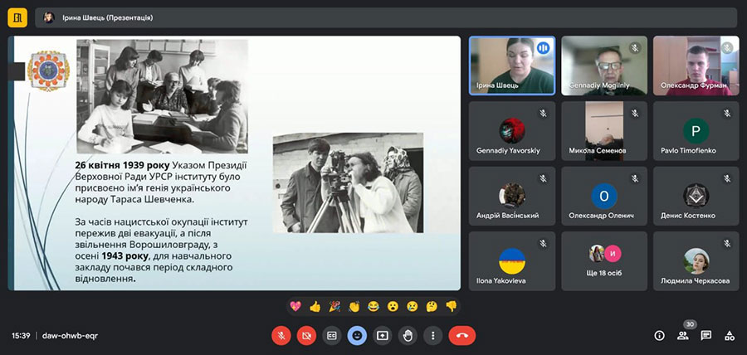Image resolution: width=747 pixels, height=355 pixels.
Task: Open meeting details info icon
Action: (660, 335)
